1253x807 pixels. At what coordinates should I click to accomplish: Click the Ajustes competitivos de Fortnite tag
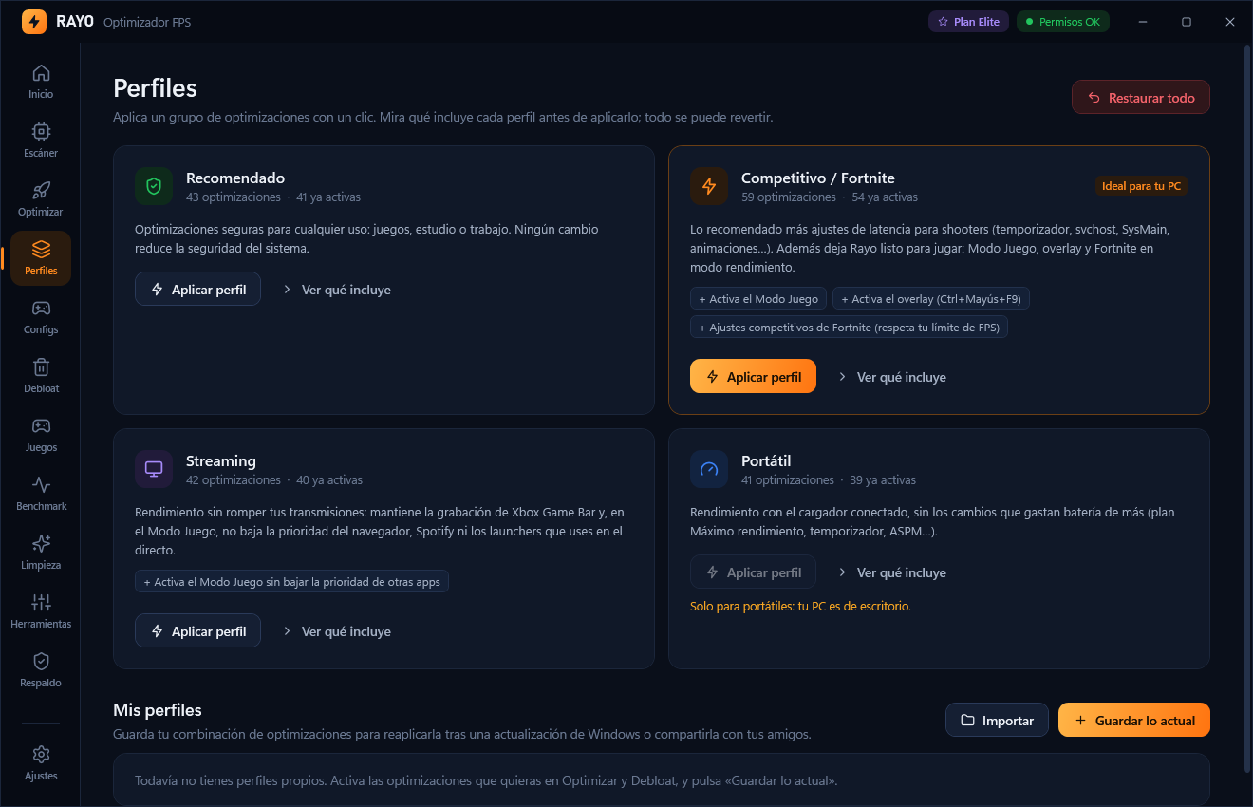click(850, 327)
